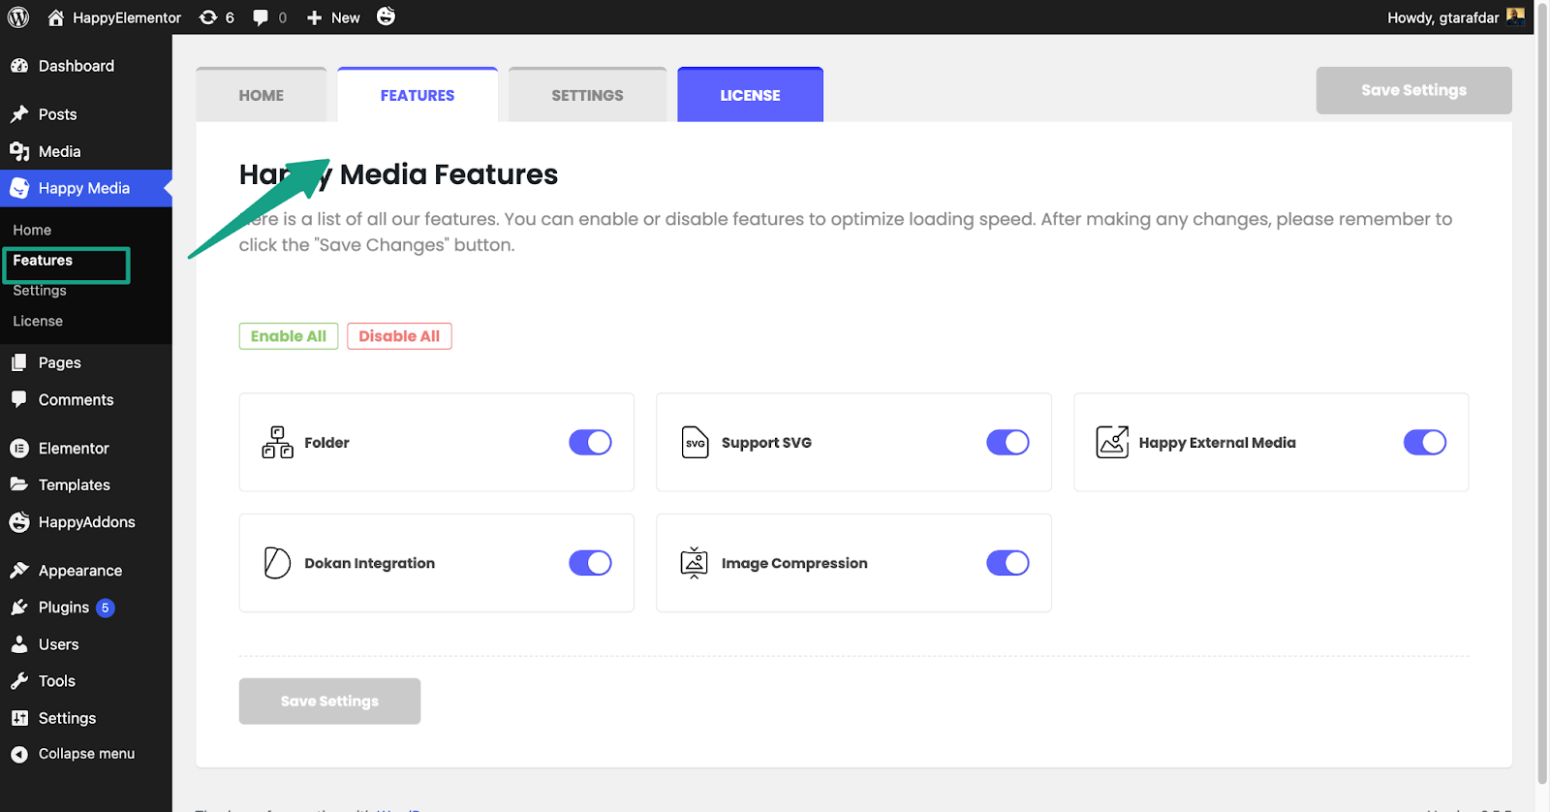1550x812 pixels.
Task: Click the Plugins update count badge
Action: [106, 608]
